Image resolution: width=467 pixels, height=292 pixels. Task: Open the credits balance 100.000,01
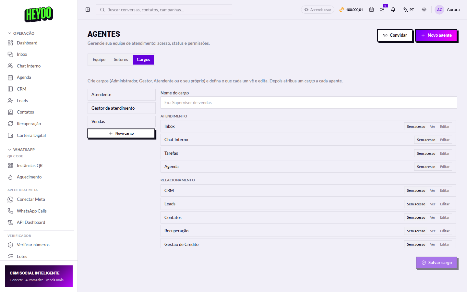pos(351,10)
